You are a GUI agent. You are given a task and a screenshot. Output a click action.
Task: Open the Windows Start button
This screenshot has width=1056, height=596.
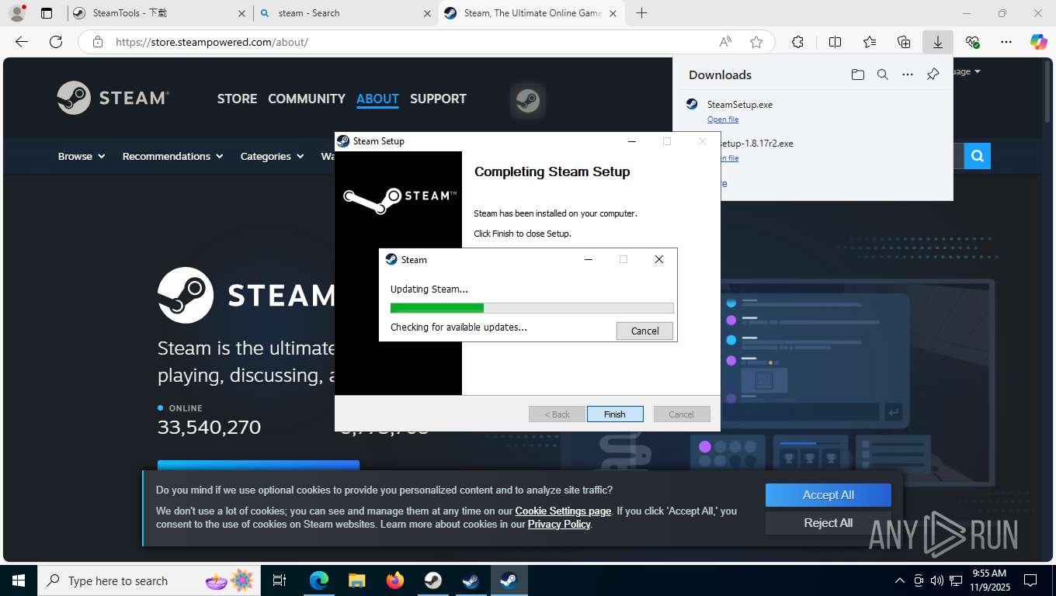[19, 580]
